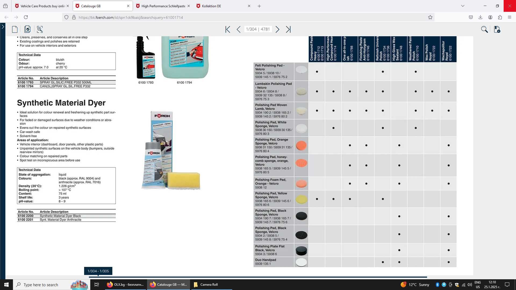Expand the left sidebar arrow
The height and width of the screenshot is (290, 516).
[x=3, y=27]
